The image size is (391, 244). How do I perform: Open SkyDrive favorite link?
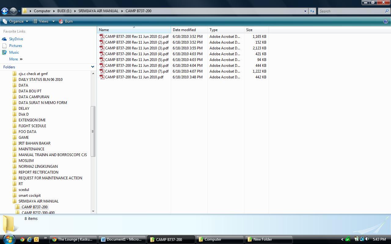[x=16, y=39]
